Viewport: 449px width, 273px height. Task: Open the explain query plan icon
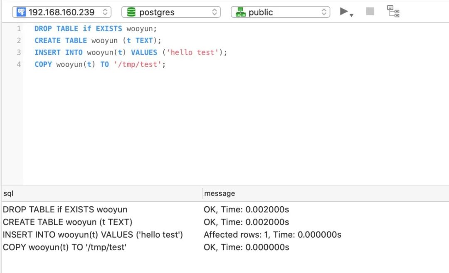[x=393, y=11]
